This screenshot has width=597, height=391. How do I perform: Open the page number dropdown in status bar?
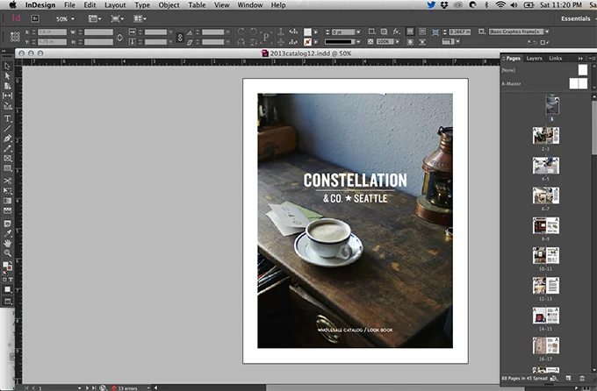tap(79, 388)
